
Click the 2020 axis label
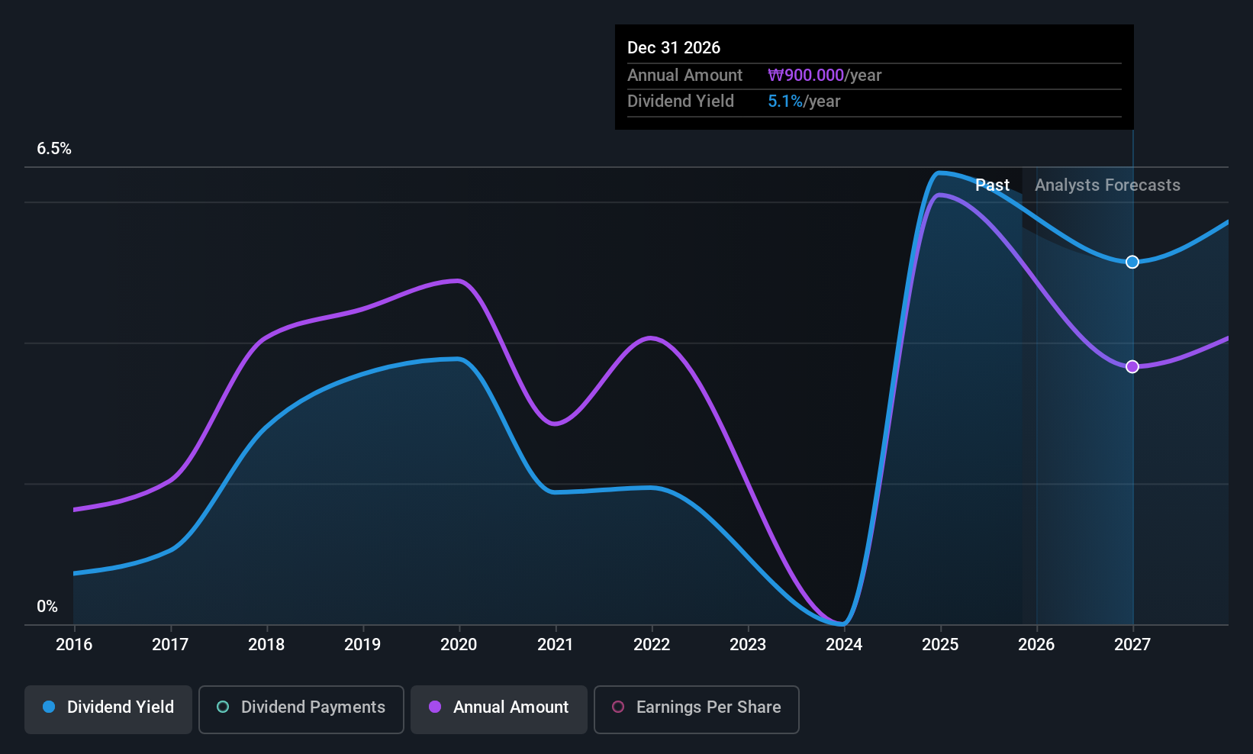coord(459,645)
